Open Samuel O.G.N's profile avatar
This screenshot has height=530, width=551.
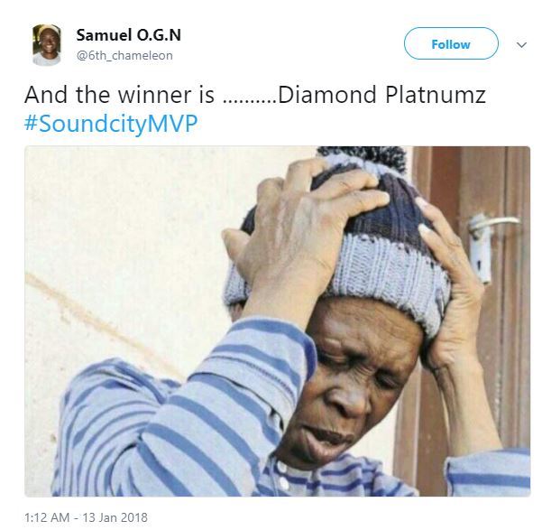[46, 45]
